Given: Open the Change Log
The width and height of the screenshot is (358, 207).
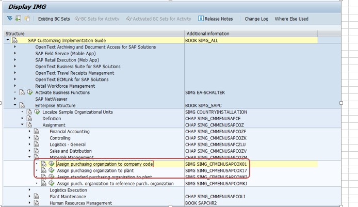Looking at the screenshot, I should tap(256, 19).
